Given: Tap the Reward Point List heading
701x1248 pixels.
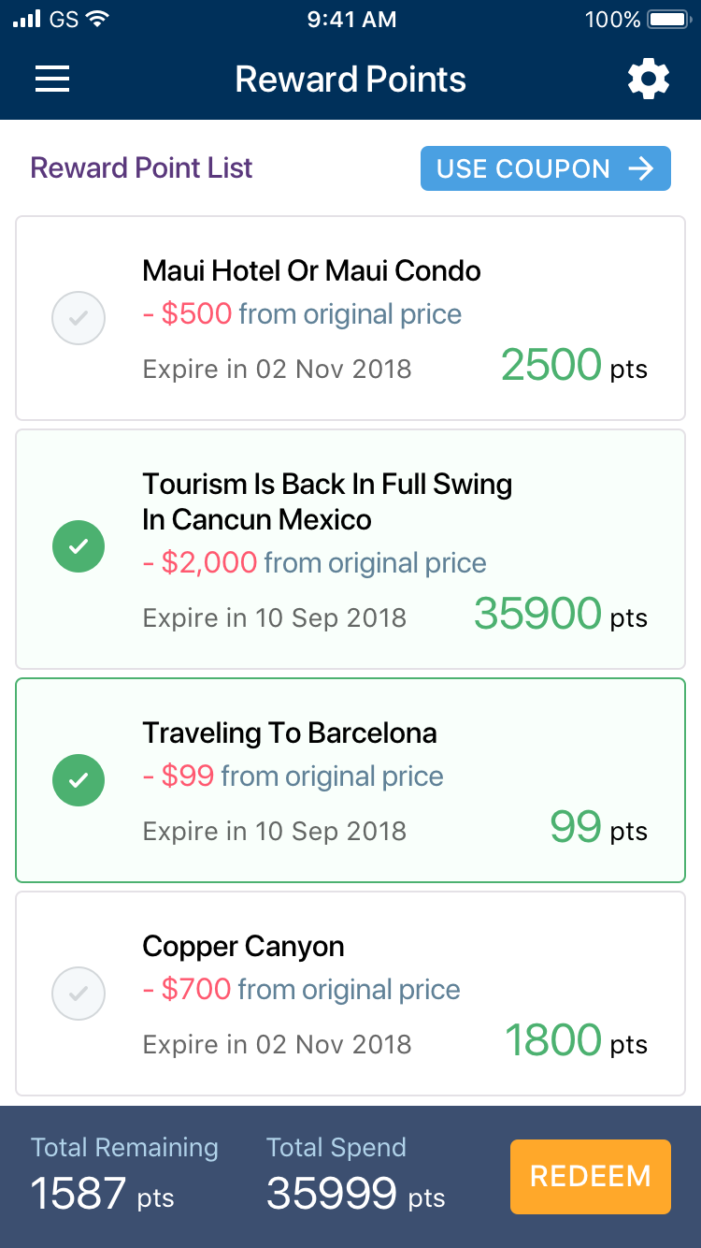Looking at the screenshot, I should [141, 168].
